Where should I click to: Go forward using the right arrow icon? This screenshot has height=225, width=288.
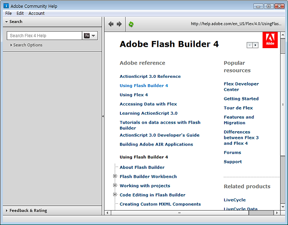[119, 24]
